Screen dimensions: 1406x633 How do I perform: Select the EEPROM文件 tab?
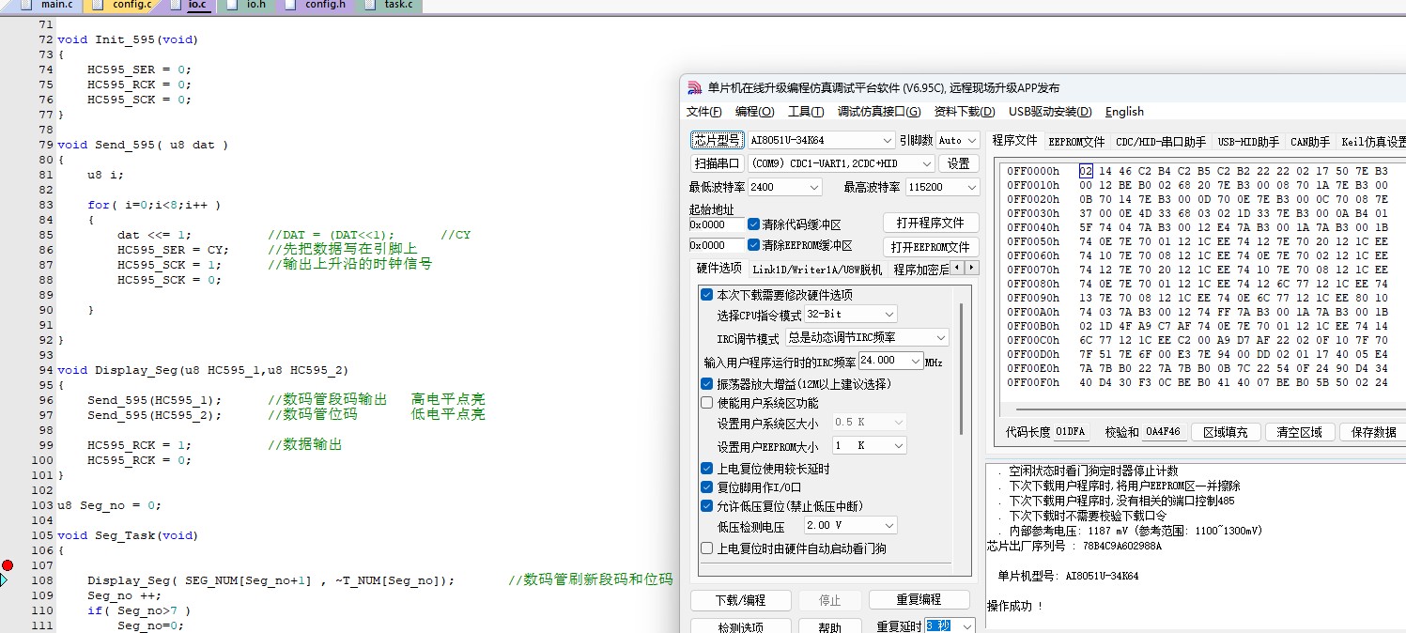(1076, 142)
